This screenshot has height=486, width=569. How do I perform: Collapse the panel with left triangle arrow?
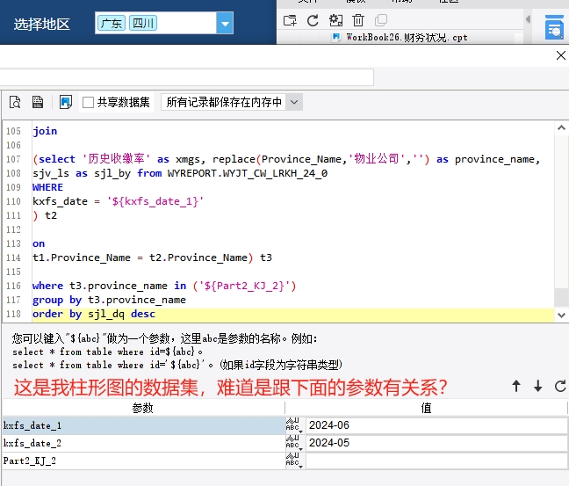(528, 19)
